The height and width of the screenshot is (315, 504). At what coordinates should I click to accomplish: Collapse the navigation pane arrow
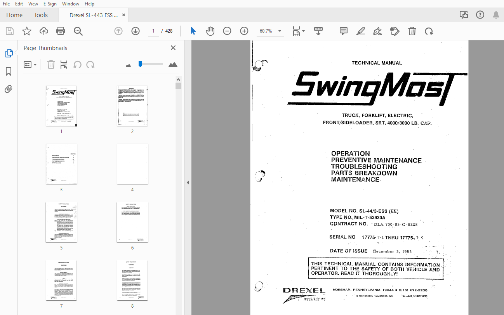(x=188, y=182)
